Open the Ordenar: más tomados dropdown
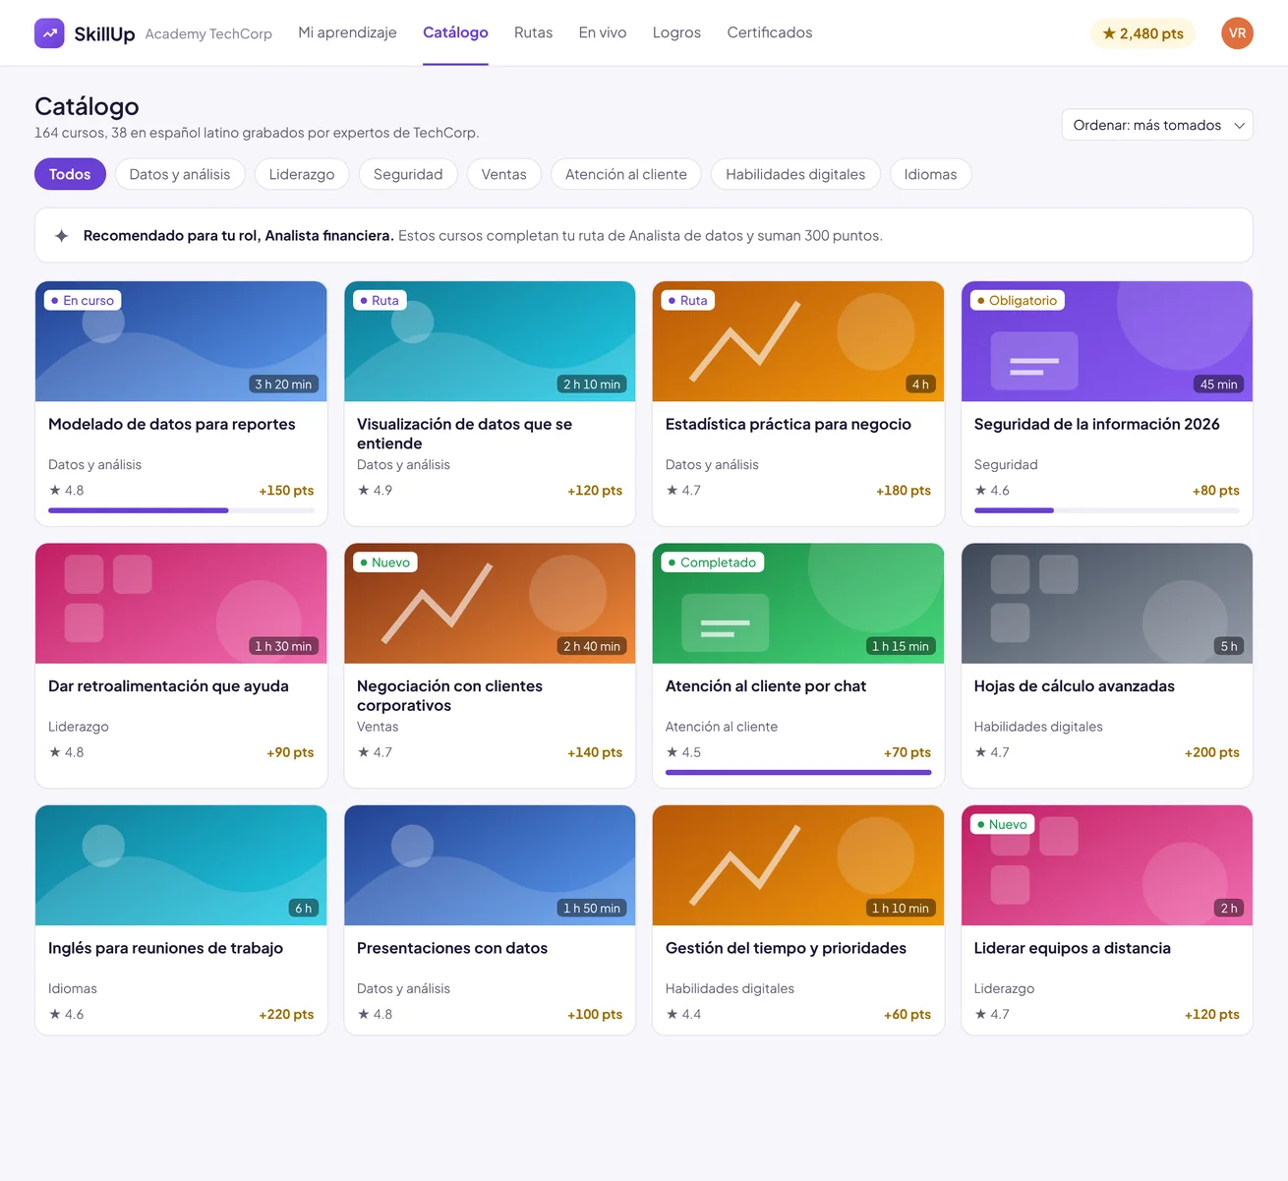Screen dimensions: 1288x1181 coord(1157,125)
